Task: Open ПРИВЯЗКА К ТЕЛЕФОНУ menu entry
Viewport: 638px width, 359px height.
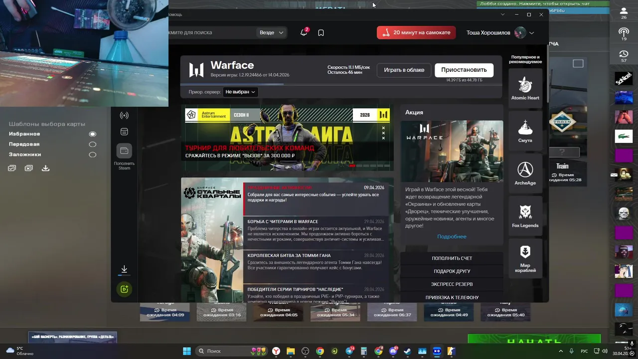Action: click(452, 297)
